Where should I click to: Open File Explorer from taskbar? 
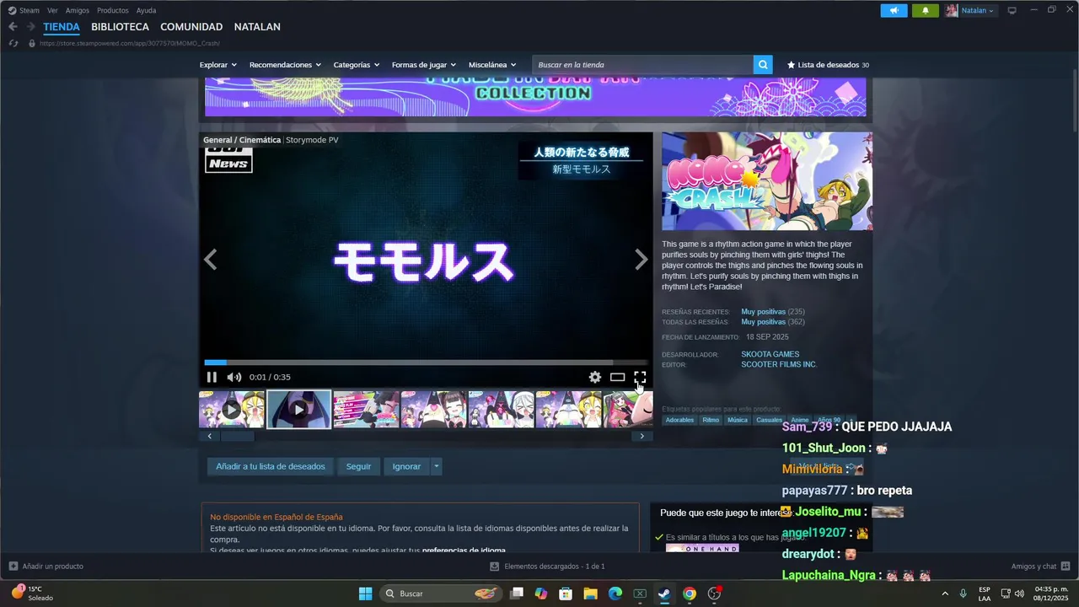591,594
